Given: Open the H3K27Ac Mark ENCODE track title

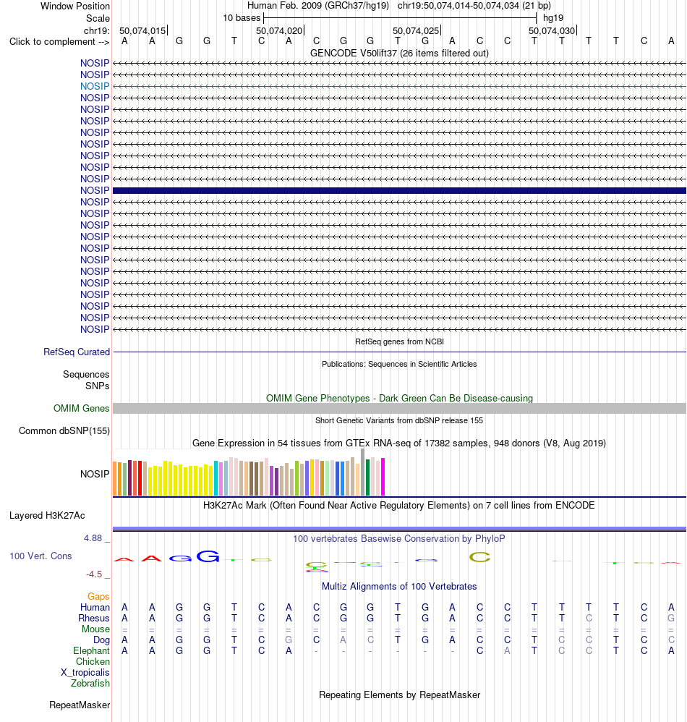Looking at the screenshot, I should click(399, 506).
